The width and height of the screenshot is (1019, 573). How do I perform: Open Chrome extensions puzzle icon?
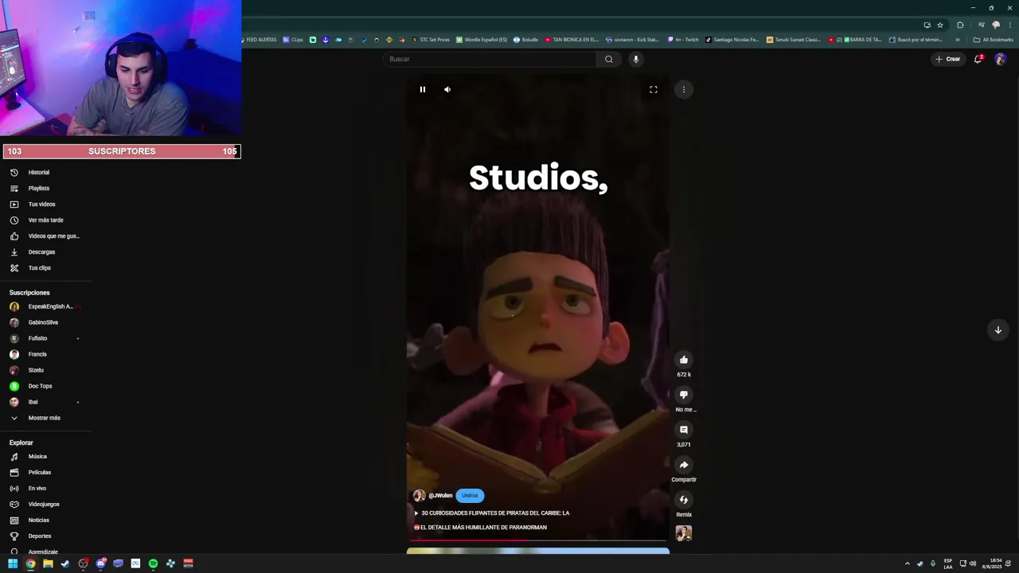[x=960, y=25]
